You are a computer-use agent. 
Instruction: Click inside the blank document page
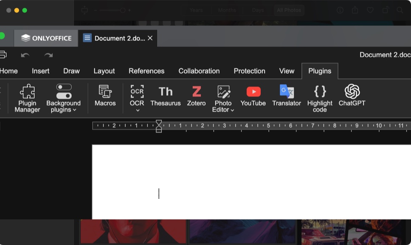click(x=251, y=182)
